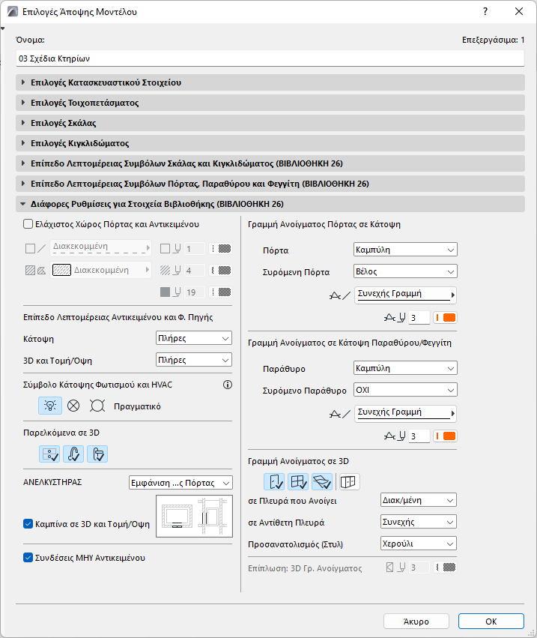Expand Επίπεδο Λεπτομέρειας Συμβόλων Σκάλας και Κιγκλιδώματος
Screen dimensions: 537x638
270,163
